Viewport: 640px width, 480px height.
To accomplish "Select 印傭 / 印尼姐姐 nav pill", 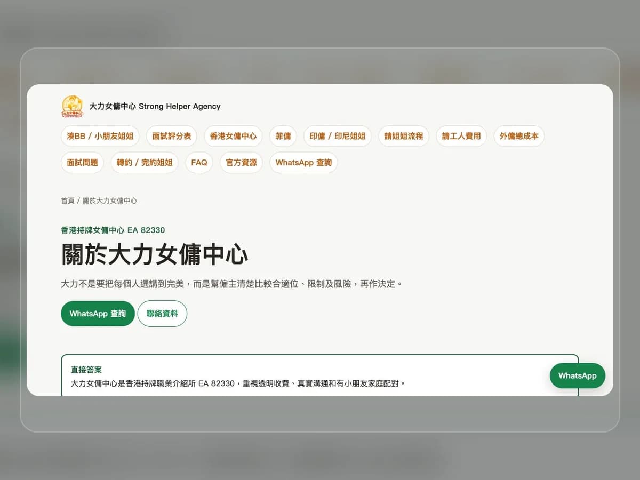I will click(x=338, y=136).
